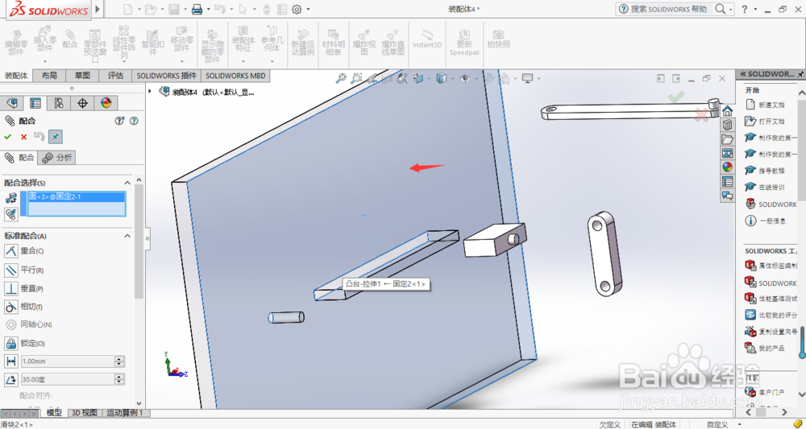Click the Hide/Show Items eye icon
Image resolution: width=806 pixels, height=429 pixels.
pyautogui.click(x=465, y=78)
